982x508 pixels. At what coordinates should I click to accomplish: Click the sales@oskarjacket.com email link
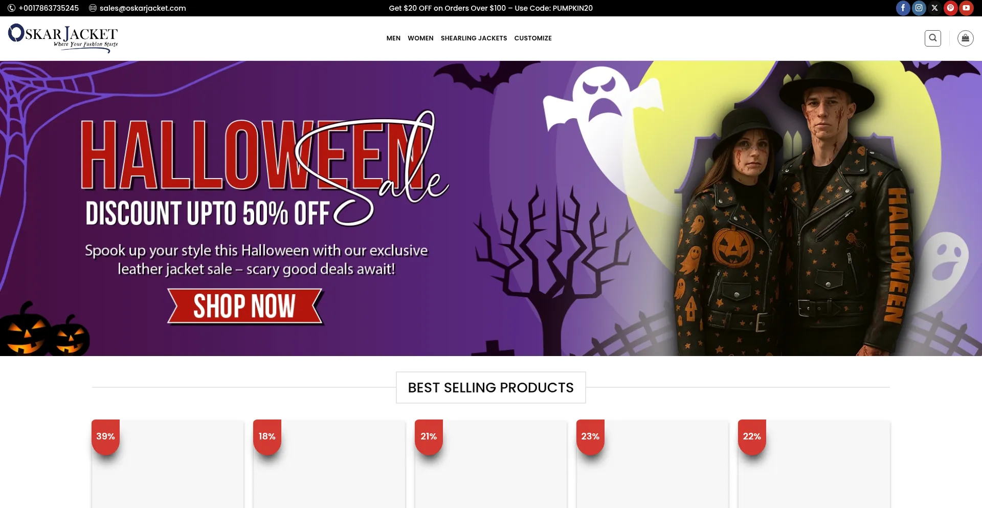tap(143, 8)
